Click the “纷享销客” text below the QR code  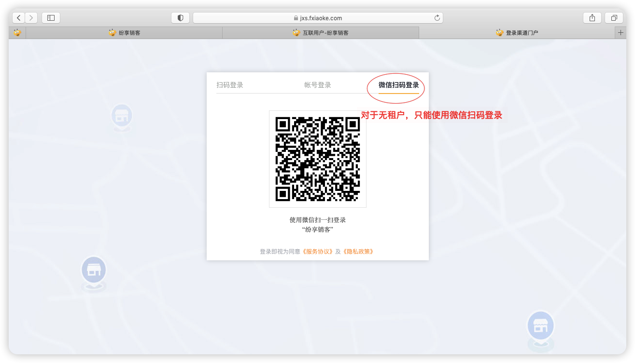(x=318, y=229)
